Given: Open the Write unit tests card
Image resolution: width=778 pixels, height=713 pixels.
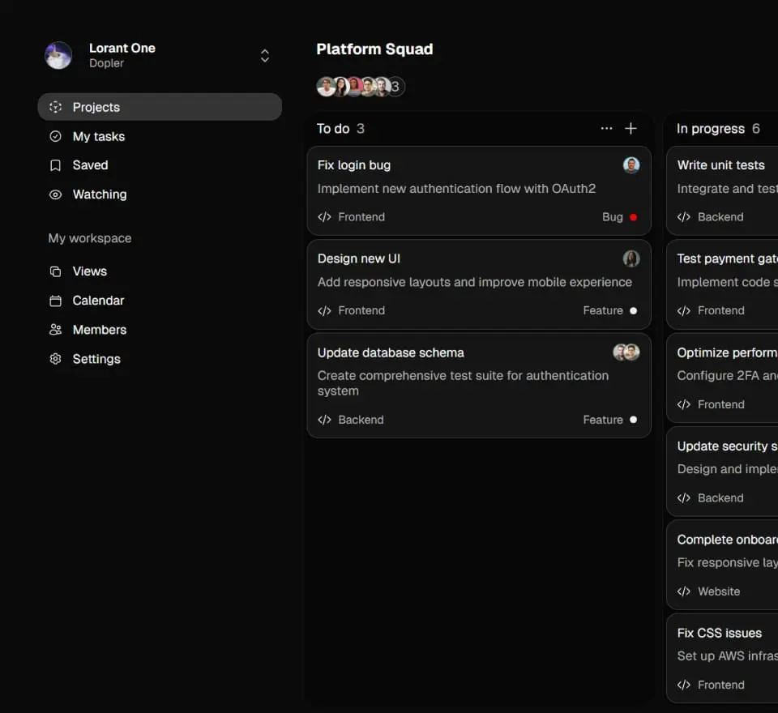Looking at the screenshot, I should (x=721, y=165).
